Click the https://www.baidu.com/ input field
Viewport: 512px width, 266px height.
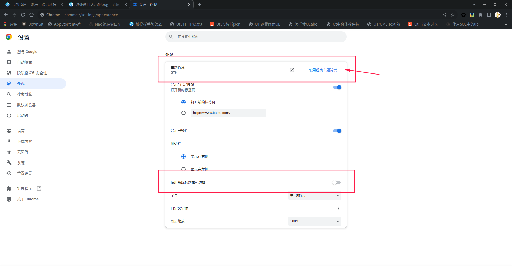tap(228, 113)
